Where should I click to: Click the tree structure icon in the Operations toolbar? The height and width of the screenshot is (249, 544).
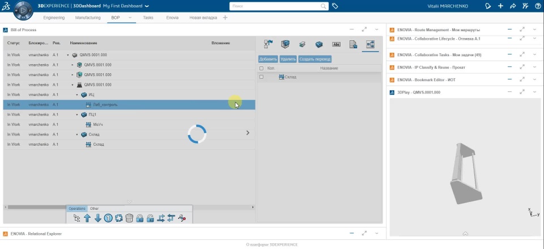[x=77, y=218]
